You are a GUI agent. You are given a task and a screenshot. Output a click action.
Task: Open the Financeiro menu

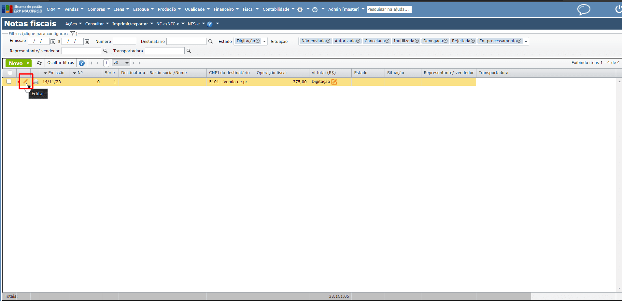pyautogui.click(x=226, y=9)
